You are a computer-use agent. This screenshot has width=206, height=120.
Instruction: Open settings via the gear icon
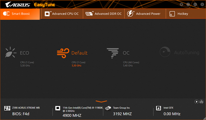(181, 4)
